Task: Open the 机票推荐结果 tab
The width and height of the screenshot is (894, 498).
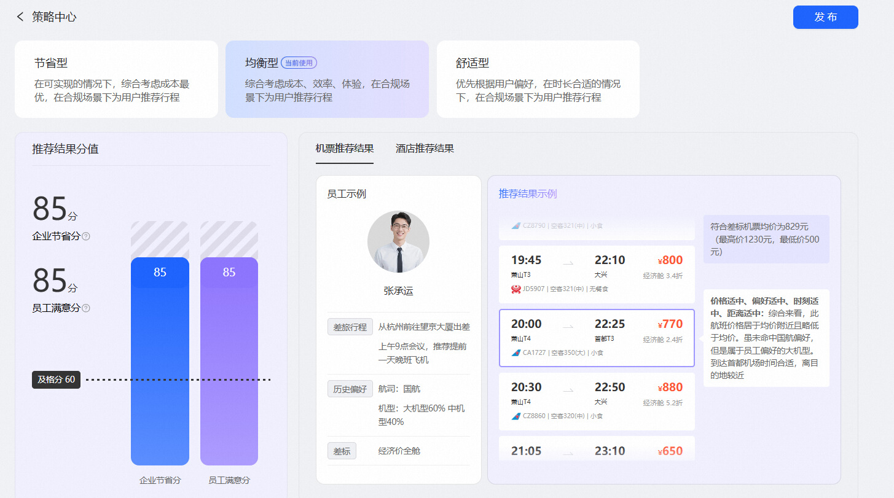Action: (344, 149)
